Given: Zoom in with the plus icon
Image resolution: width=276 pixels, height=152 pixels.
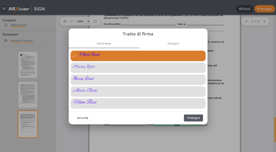Looking at the screenshot, I should click(88, 22).
